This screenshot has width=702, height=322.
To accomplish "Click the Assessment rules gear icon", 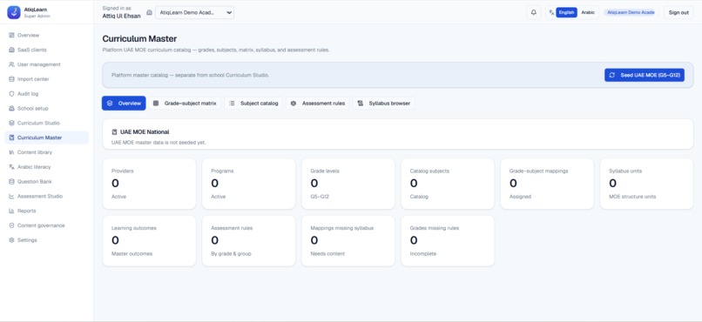I will 294,104.
